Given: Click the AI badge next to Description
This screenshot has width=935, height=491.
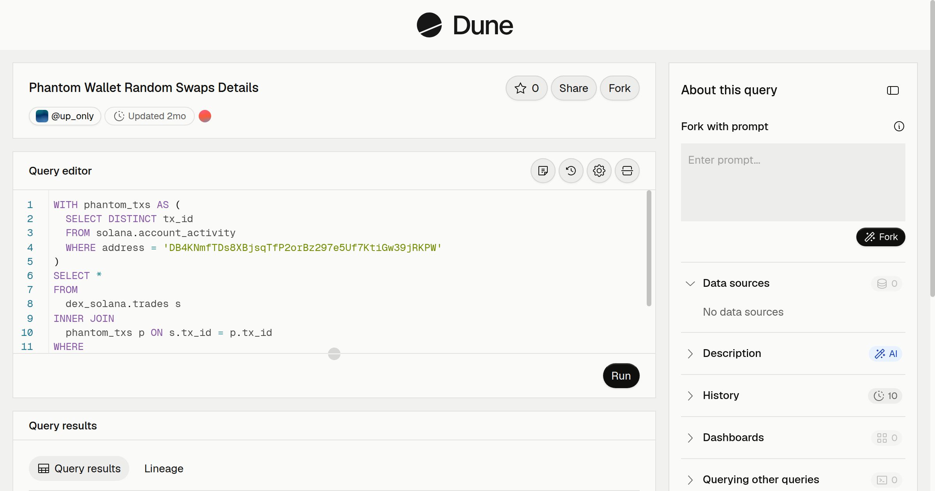Looking at the screenshot, I should [885, 354].
